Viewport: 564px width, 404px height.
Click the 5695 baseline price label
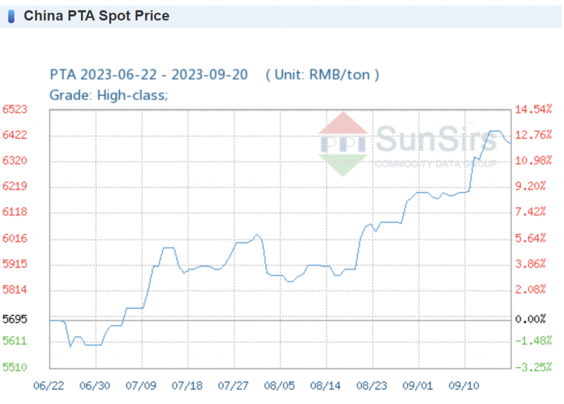(15, 319)
